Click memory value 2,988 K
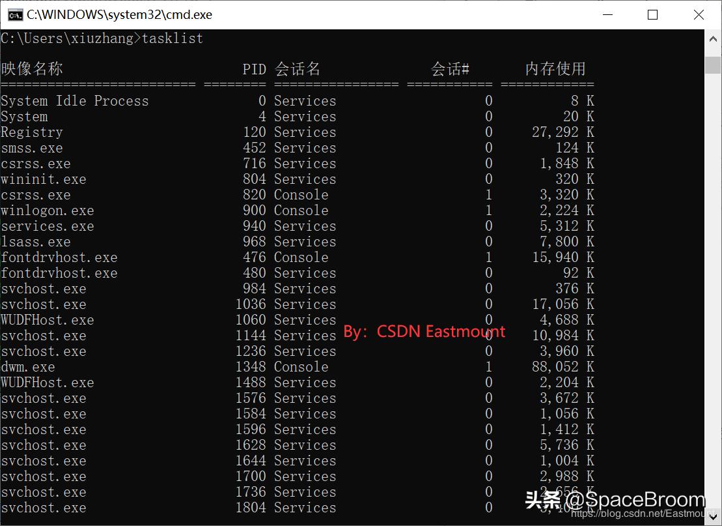 [567, 477]
